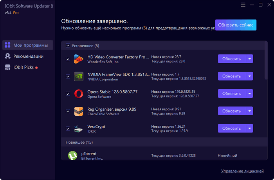This screenshot has height=180, width=274.
Task: Open the Мои программы section
Action: click(28, 45)
